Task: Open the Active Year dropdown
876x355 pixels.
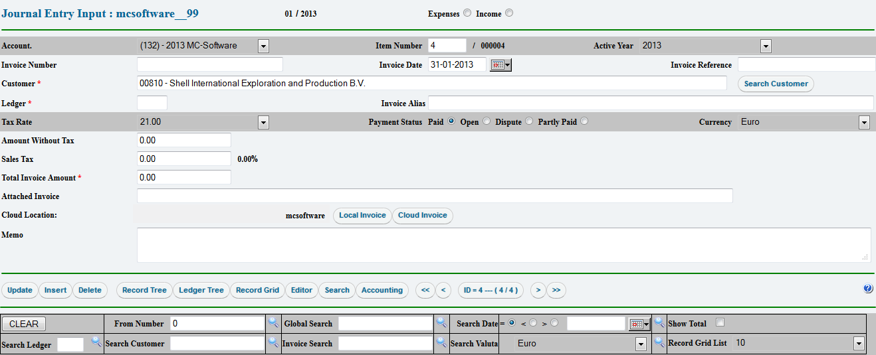Action: pos(706,46)
